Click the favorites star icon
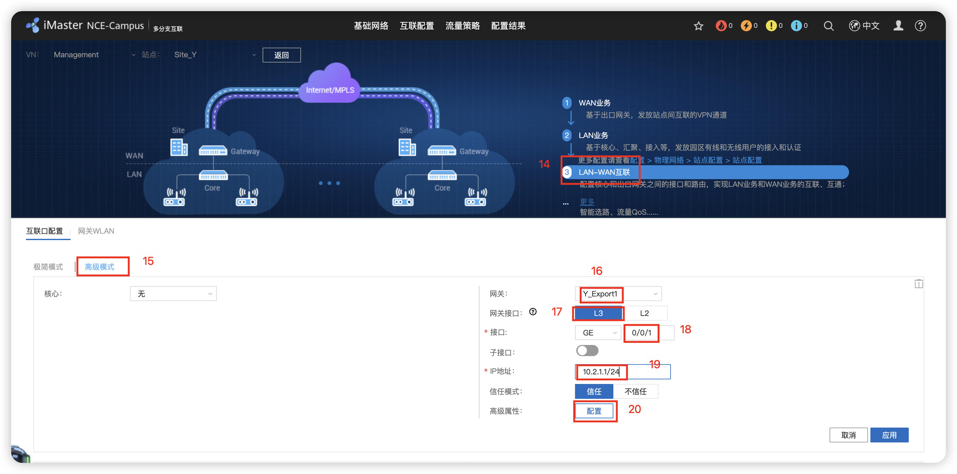The image size is (957, 474). (698, 26)
